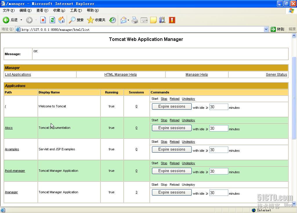Click the Go (转到) green arrow button

(273, 29)
